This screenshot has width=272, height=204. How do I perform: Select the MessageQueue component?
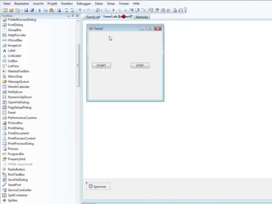18,82
